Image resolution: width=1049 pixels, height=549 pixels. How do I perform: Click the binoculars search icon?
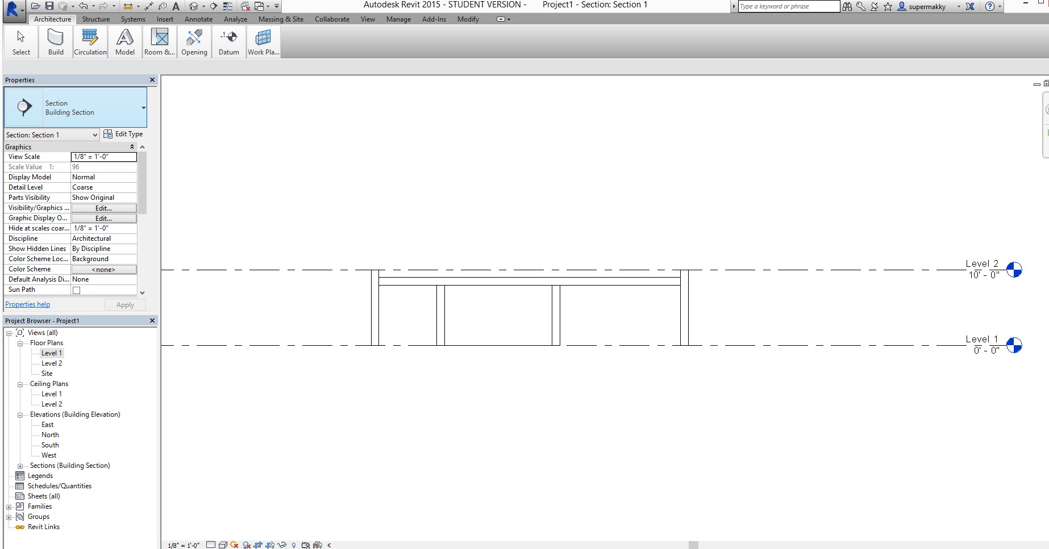(x=847, y=6)
